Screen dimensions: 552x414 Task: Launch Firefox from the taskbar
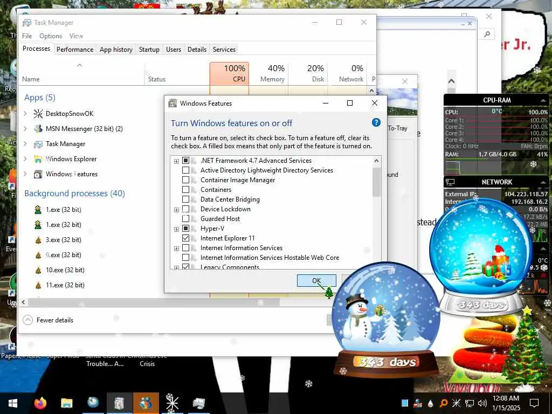[40, 403]
